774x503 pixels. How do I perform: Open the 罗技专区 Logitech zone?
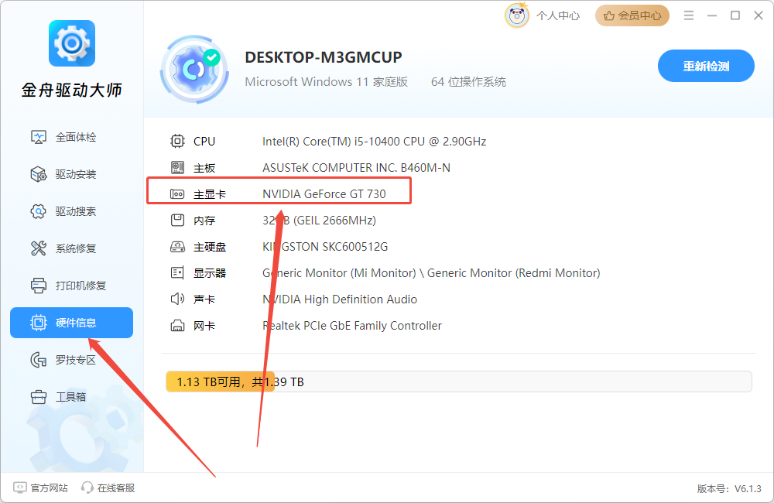tap(71, 360)
